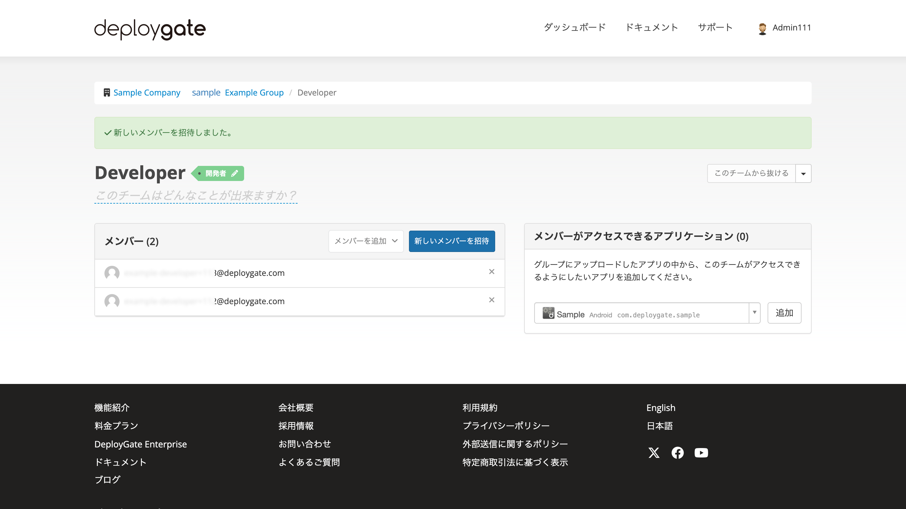Viewport: 906px width, 509px height.
Task: Click the Sample Company breadcrumb icon
Action: click(x=106, y=92)
